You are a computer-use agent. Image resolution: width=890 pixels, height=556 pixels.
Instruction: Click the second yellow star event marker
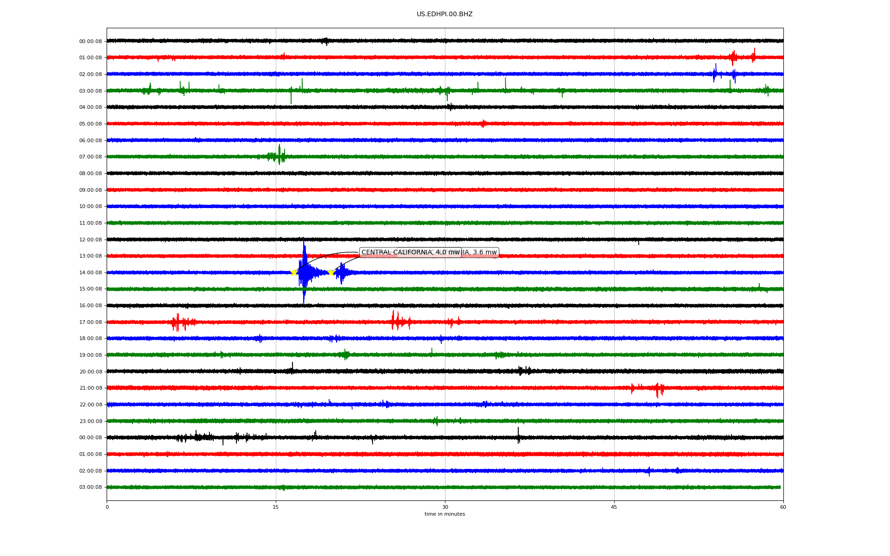[x=331, y=272]
